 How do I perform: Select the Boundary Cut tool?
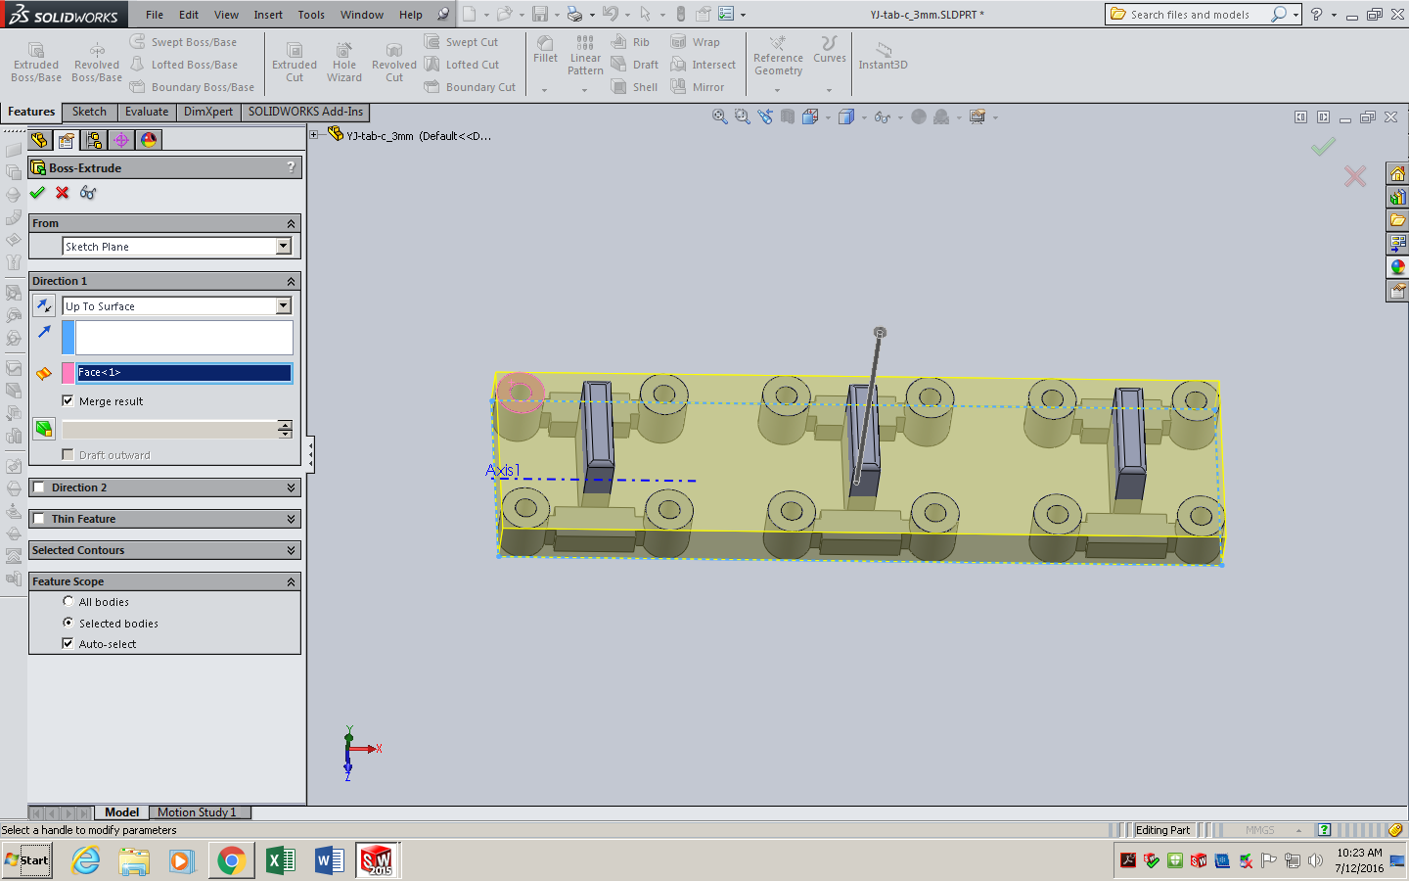coord(470,87)
